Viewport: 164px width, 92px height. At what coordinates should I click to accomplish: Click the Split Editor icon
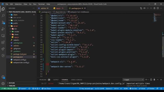tap(158, 8)
